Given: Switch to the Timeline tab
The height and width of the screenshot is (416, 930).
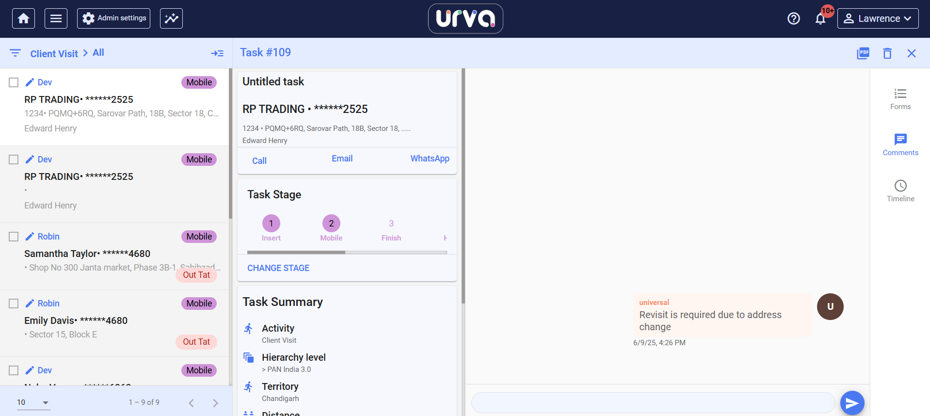Looking at the screenshot, I should click(x=900, y=191).
